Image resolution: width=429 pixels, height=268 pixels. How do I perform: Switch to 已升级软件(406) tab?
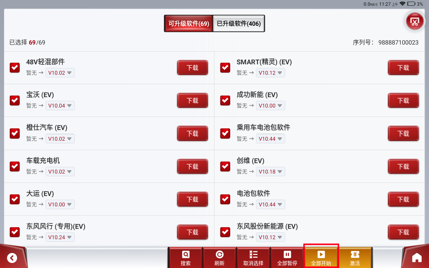(x=239, y=24)
